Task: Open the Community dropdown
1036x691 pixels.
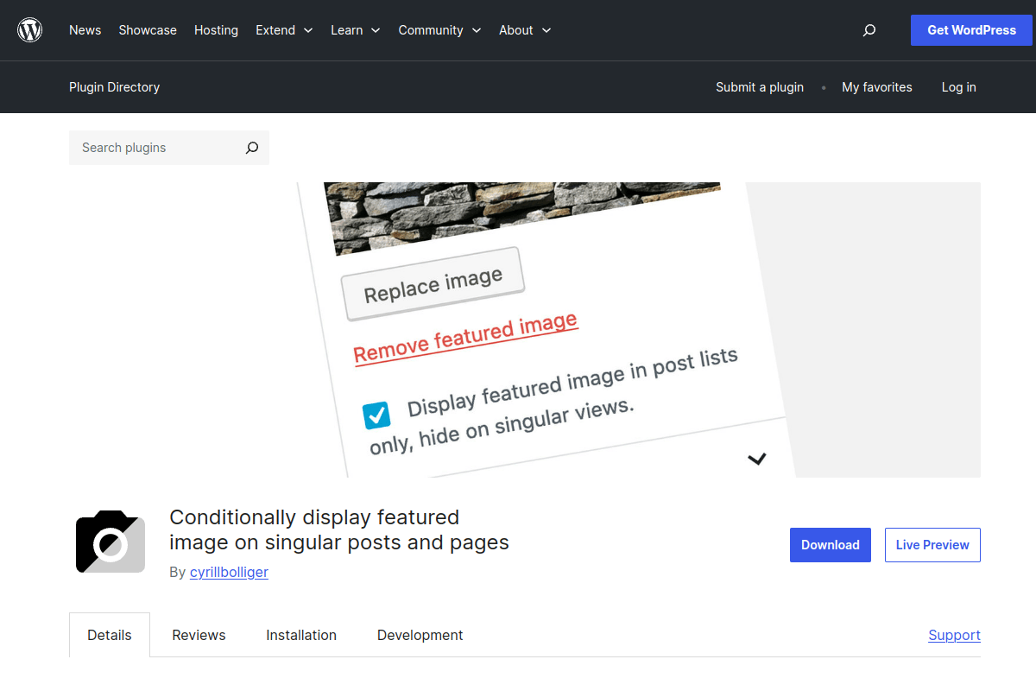Action: pyautogui.click(x=439, y=30)
